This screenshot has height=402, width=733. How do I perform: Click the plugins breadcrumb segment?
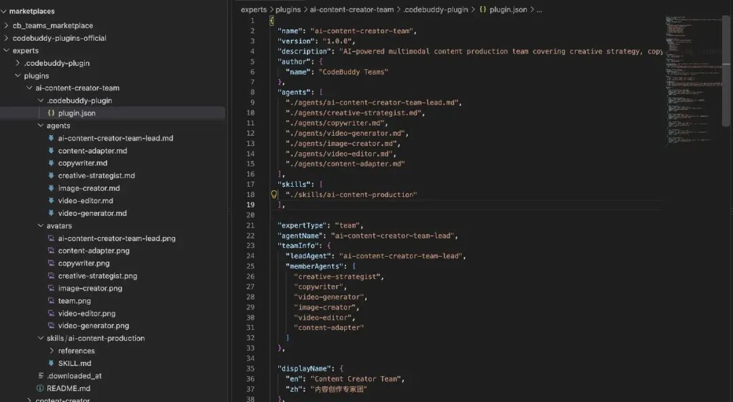(x=288, y=10)
